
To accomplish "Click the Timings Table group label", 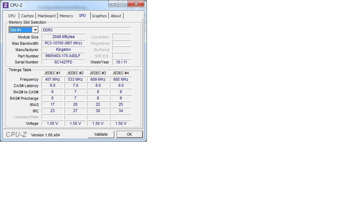I will [x=20, y=70].
